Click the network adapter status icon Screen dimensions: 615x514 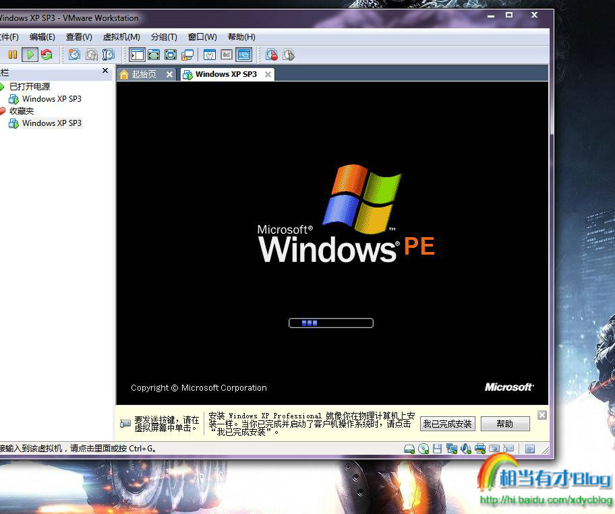point(451,449)
